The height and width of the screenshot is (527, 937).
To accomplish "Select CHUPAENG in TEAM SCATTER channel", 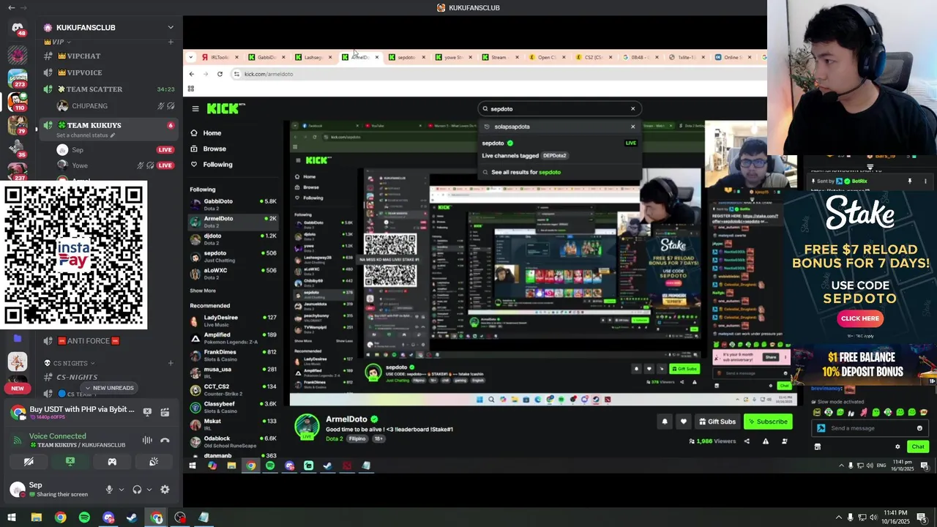I will tap(89, 106).
